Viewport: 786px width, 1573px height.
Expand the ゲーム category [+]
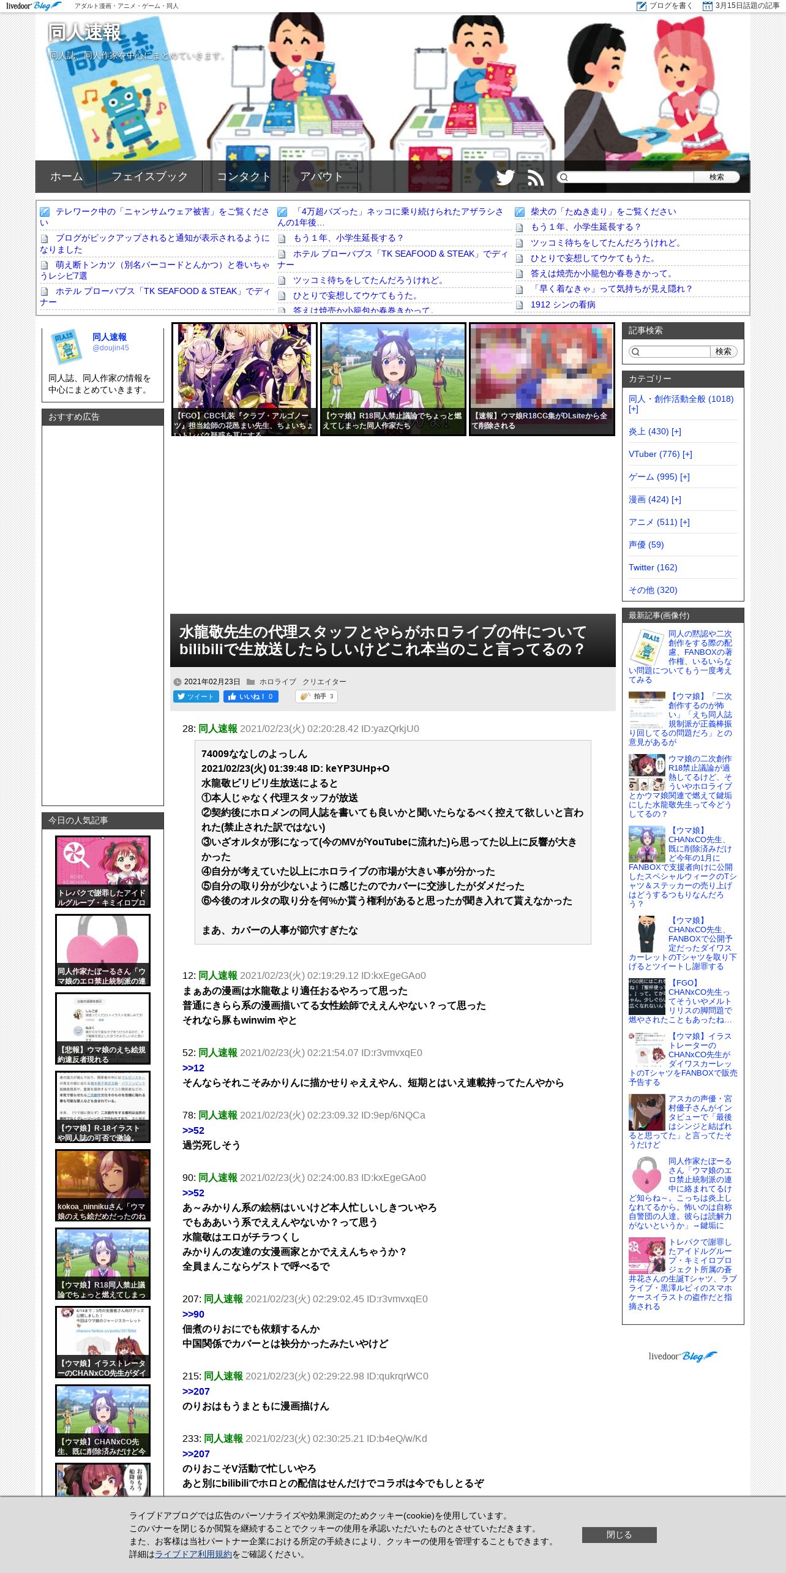[685, 477]
